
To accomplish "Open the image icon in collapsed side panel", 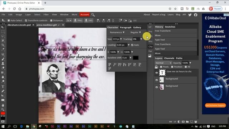I will point(150,56).
